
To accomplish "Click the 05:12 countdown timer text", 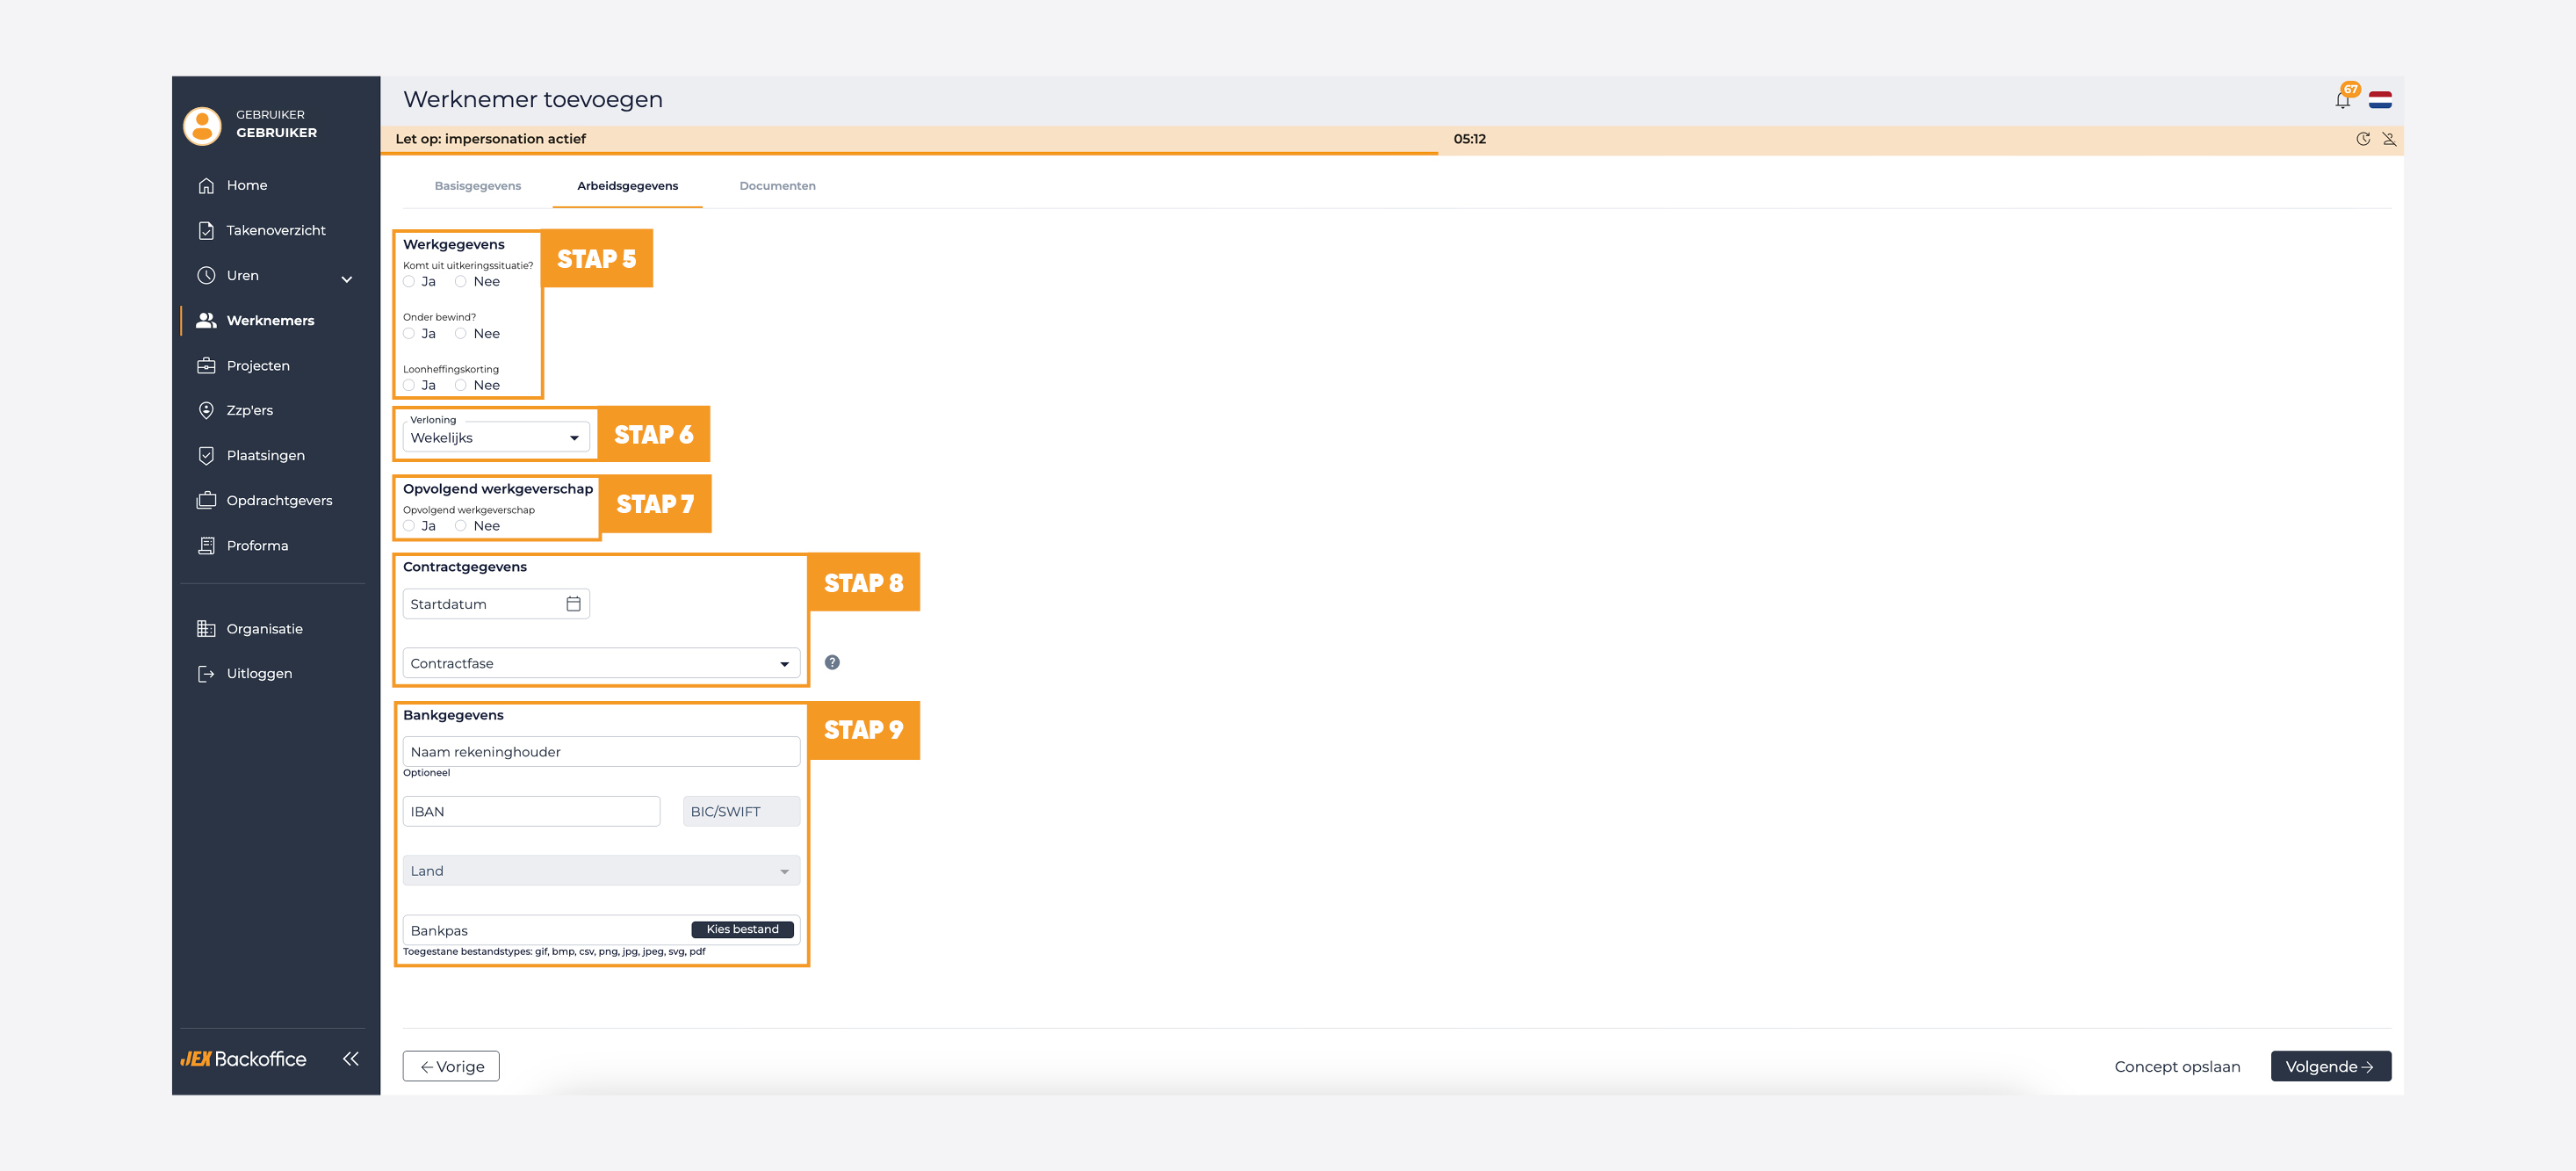I will [1469, 139].
